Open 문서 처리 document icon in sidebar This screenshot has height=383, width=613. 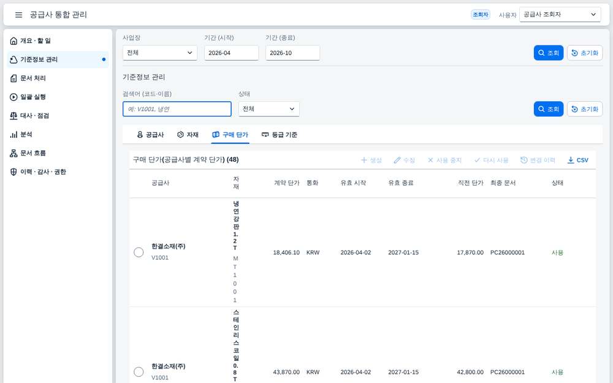13,78
